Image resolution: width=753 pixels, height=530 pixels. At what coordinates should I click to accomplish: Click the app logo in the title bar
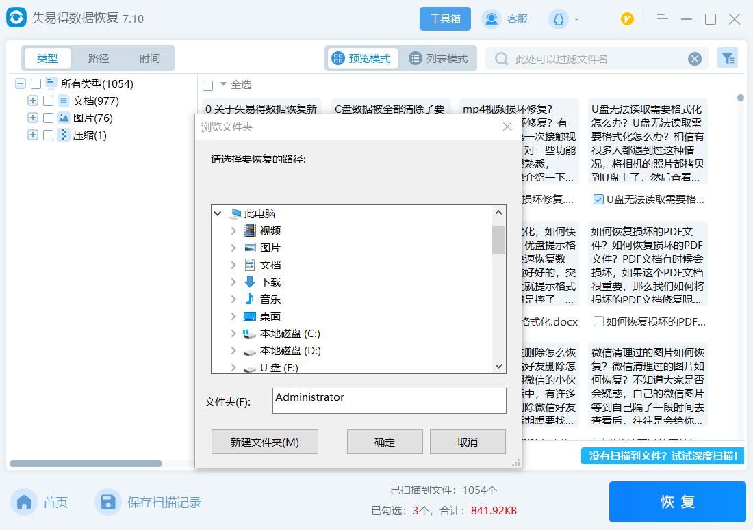pos(16,18)
